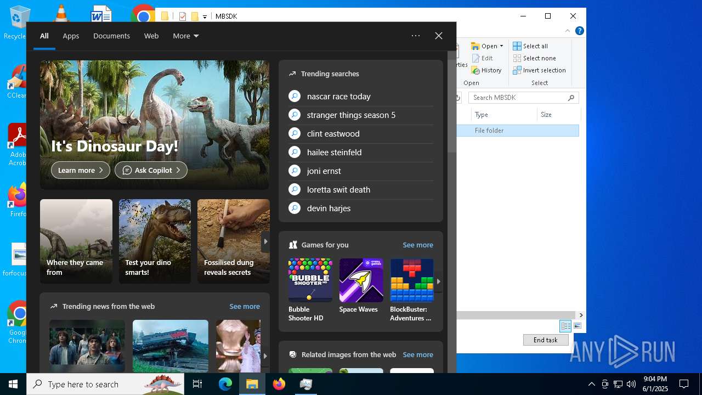Open Where they came from card

point(76,241)
